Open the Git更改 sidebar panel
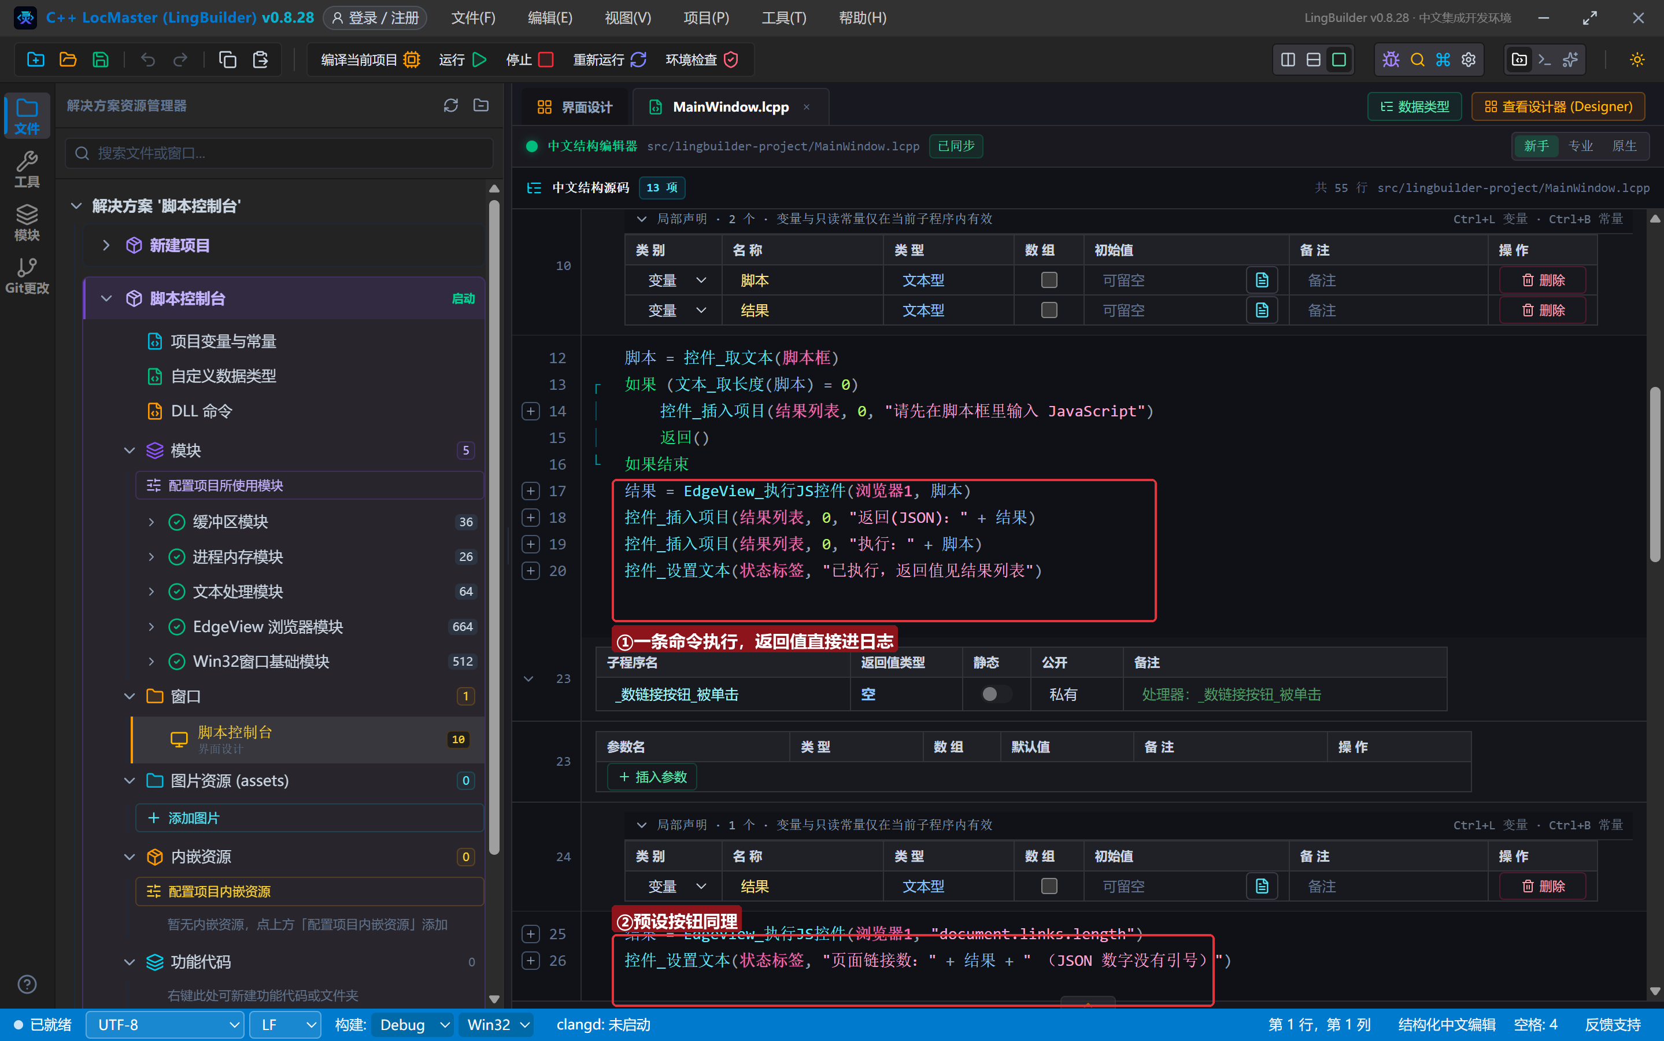 [27, 276]
